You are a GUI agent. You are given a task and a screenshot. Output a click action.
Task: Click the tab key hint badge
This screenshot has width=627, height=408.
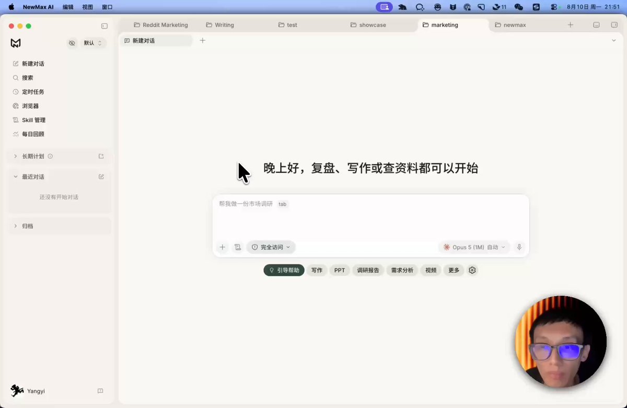282,204
